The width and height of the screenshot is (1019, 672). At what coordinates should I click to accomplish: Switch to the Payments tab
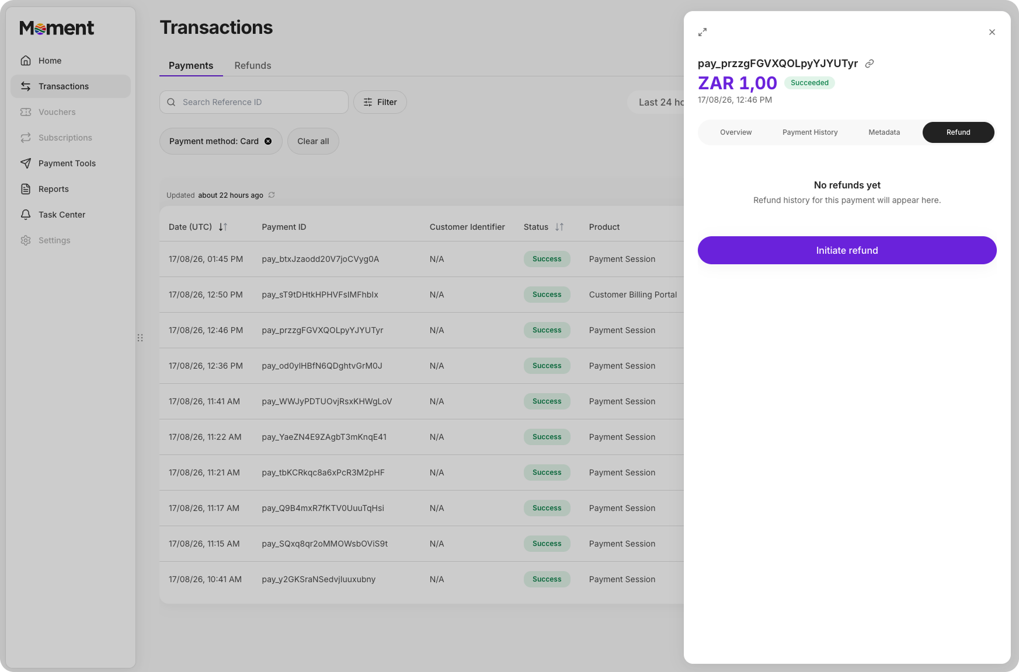(x=191, y=65)
